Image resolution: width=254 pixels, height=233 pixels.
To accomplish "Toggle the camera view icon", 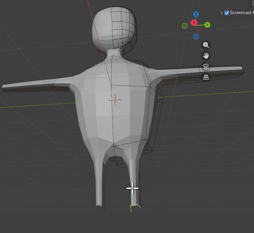I will point(206,67).
